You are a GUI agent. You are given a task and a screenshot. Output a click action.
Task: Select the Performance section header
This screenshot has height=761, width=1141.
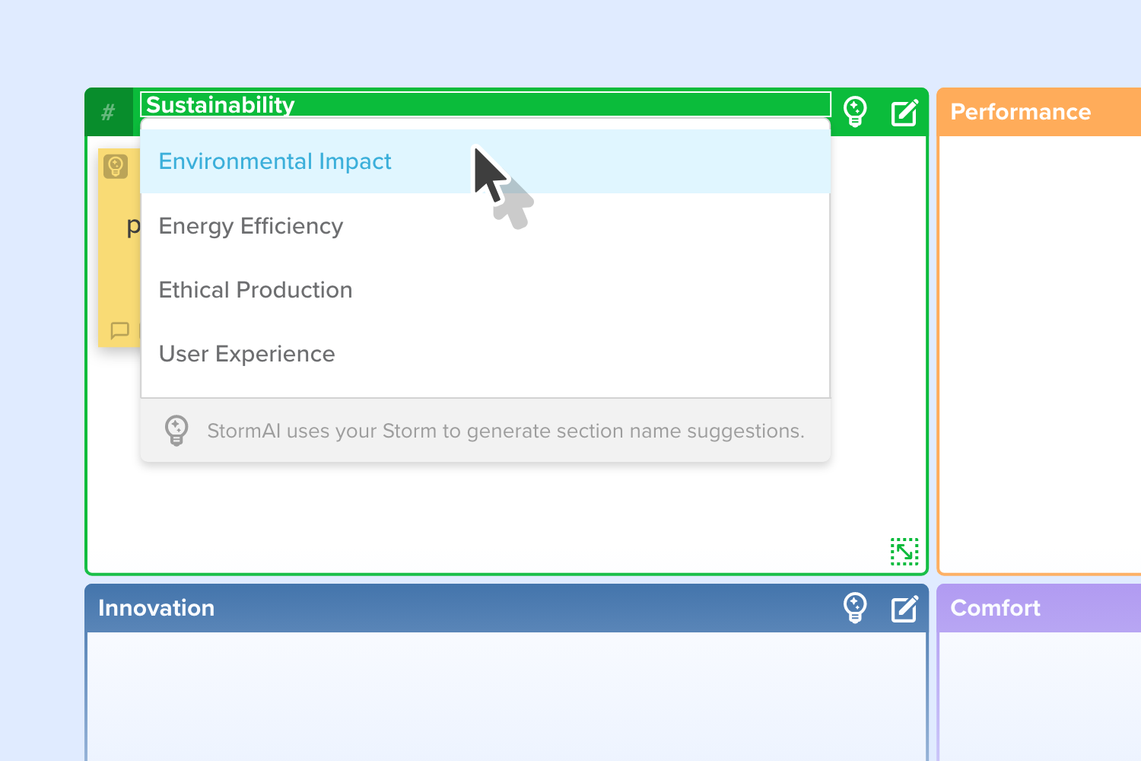click(x=1039, y=112)
